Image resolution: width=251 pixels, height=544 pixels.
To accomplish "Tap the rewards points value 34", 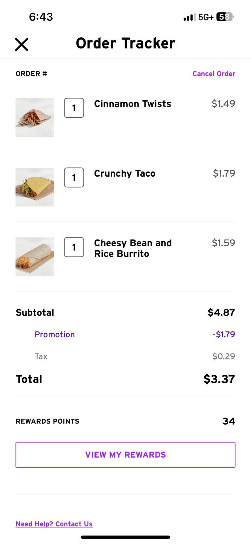I will [x=229, y=421].
